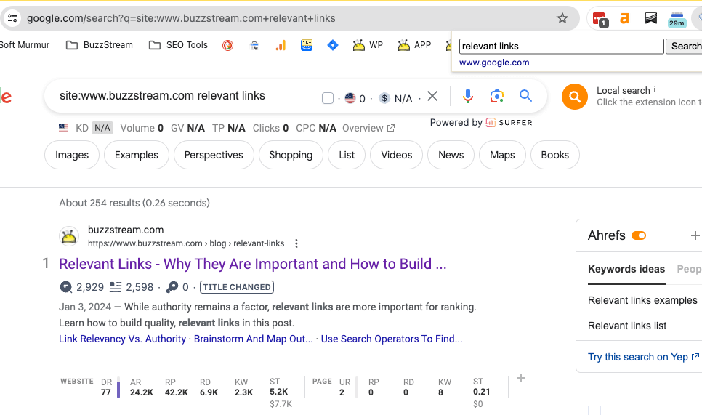Tick the checkbox in the search bar
The image size is (702, 415).
click(x=328, y=98)
